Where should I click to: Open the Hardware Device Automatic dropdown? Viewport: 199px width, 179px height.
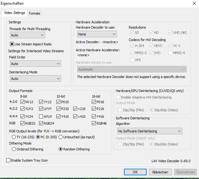[x=132, y=69]
